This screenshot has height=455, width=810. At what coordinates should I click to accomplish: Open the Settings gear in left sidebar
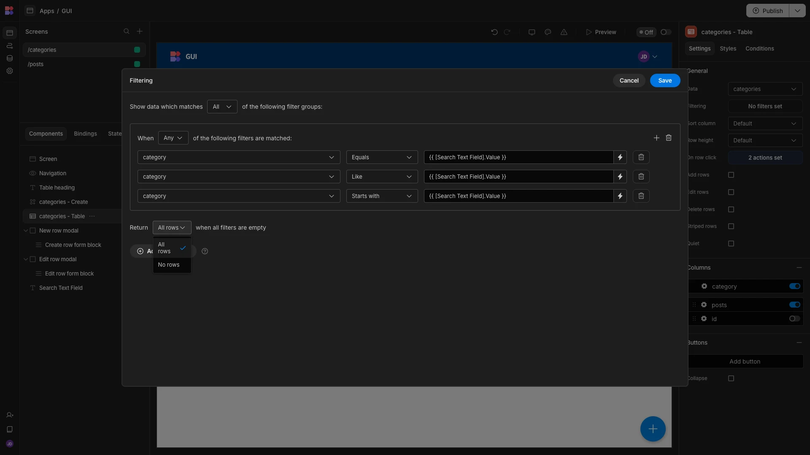pyautogui.click(x=9, y=71)
